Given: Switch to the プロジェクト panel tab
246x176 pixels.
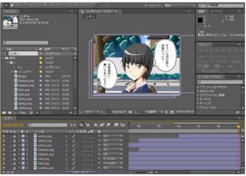Looking at the screenshot, I should (x=10, y=12).
